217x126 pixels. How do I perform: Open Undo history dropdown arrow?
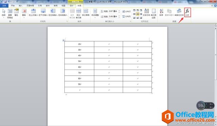click(x=11, y=2)
